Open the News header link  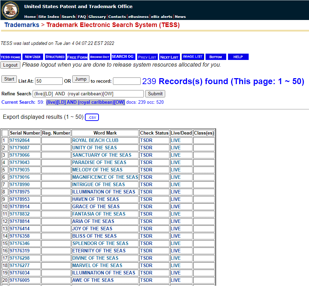click(180, 17)
